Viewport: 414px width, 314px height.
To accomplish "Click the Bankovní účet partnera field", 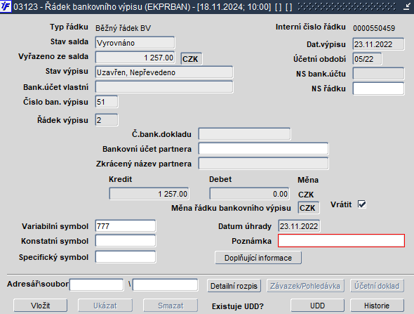I will pos(263,149).
